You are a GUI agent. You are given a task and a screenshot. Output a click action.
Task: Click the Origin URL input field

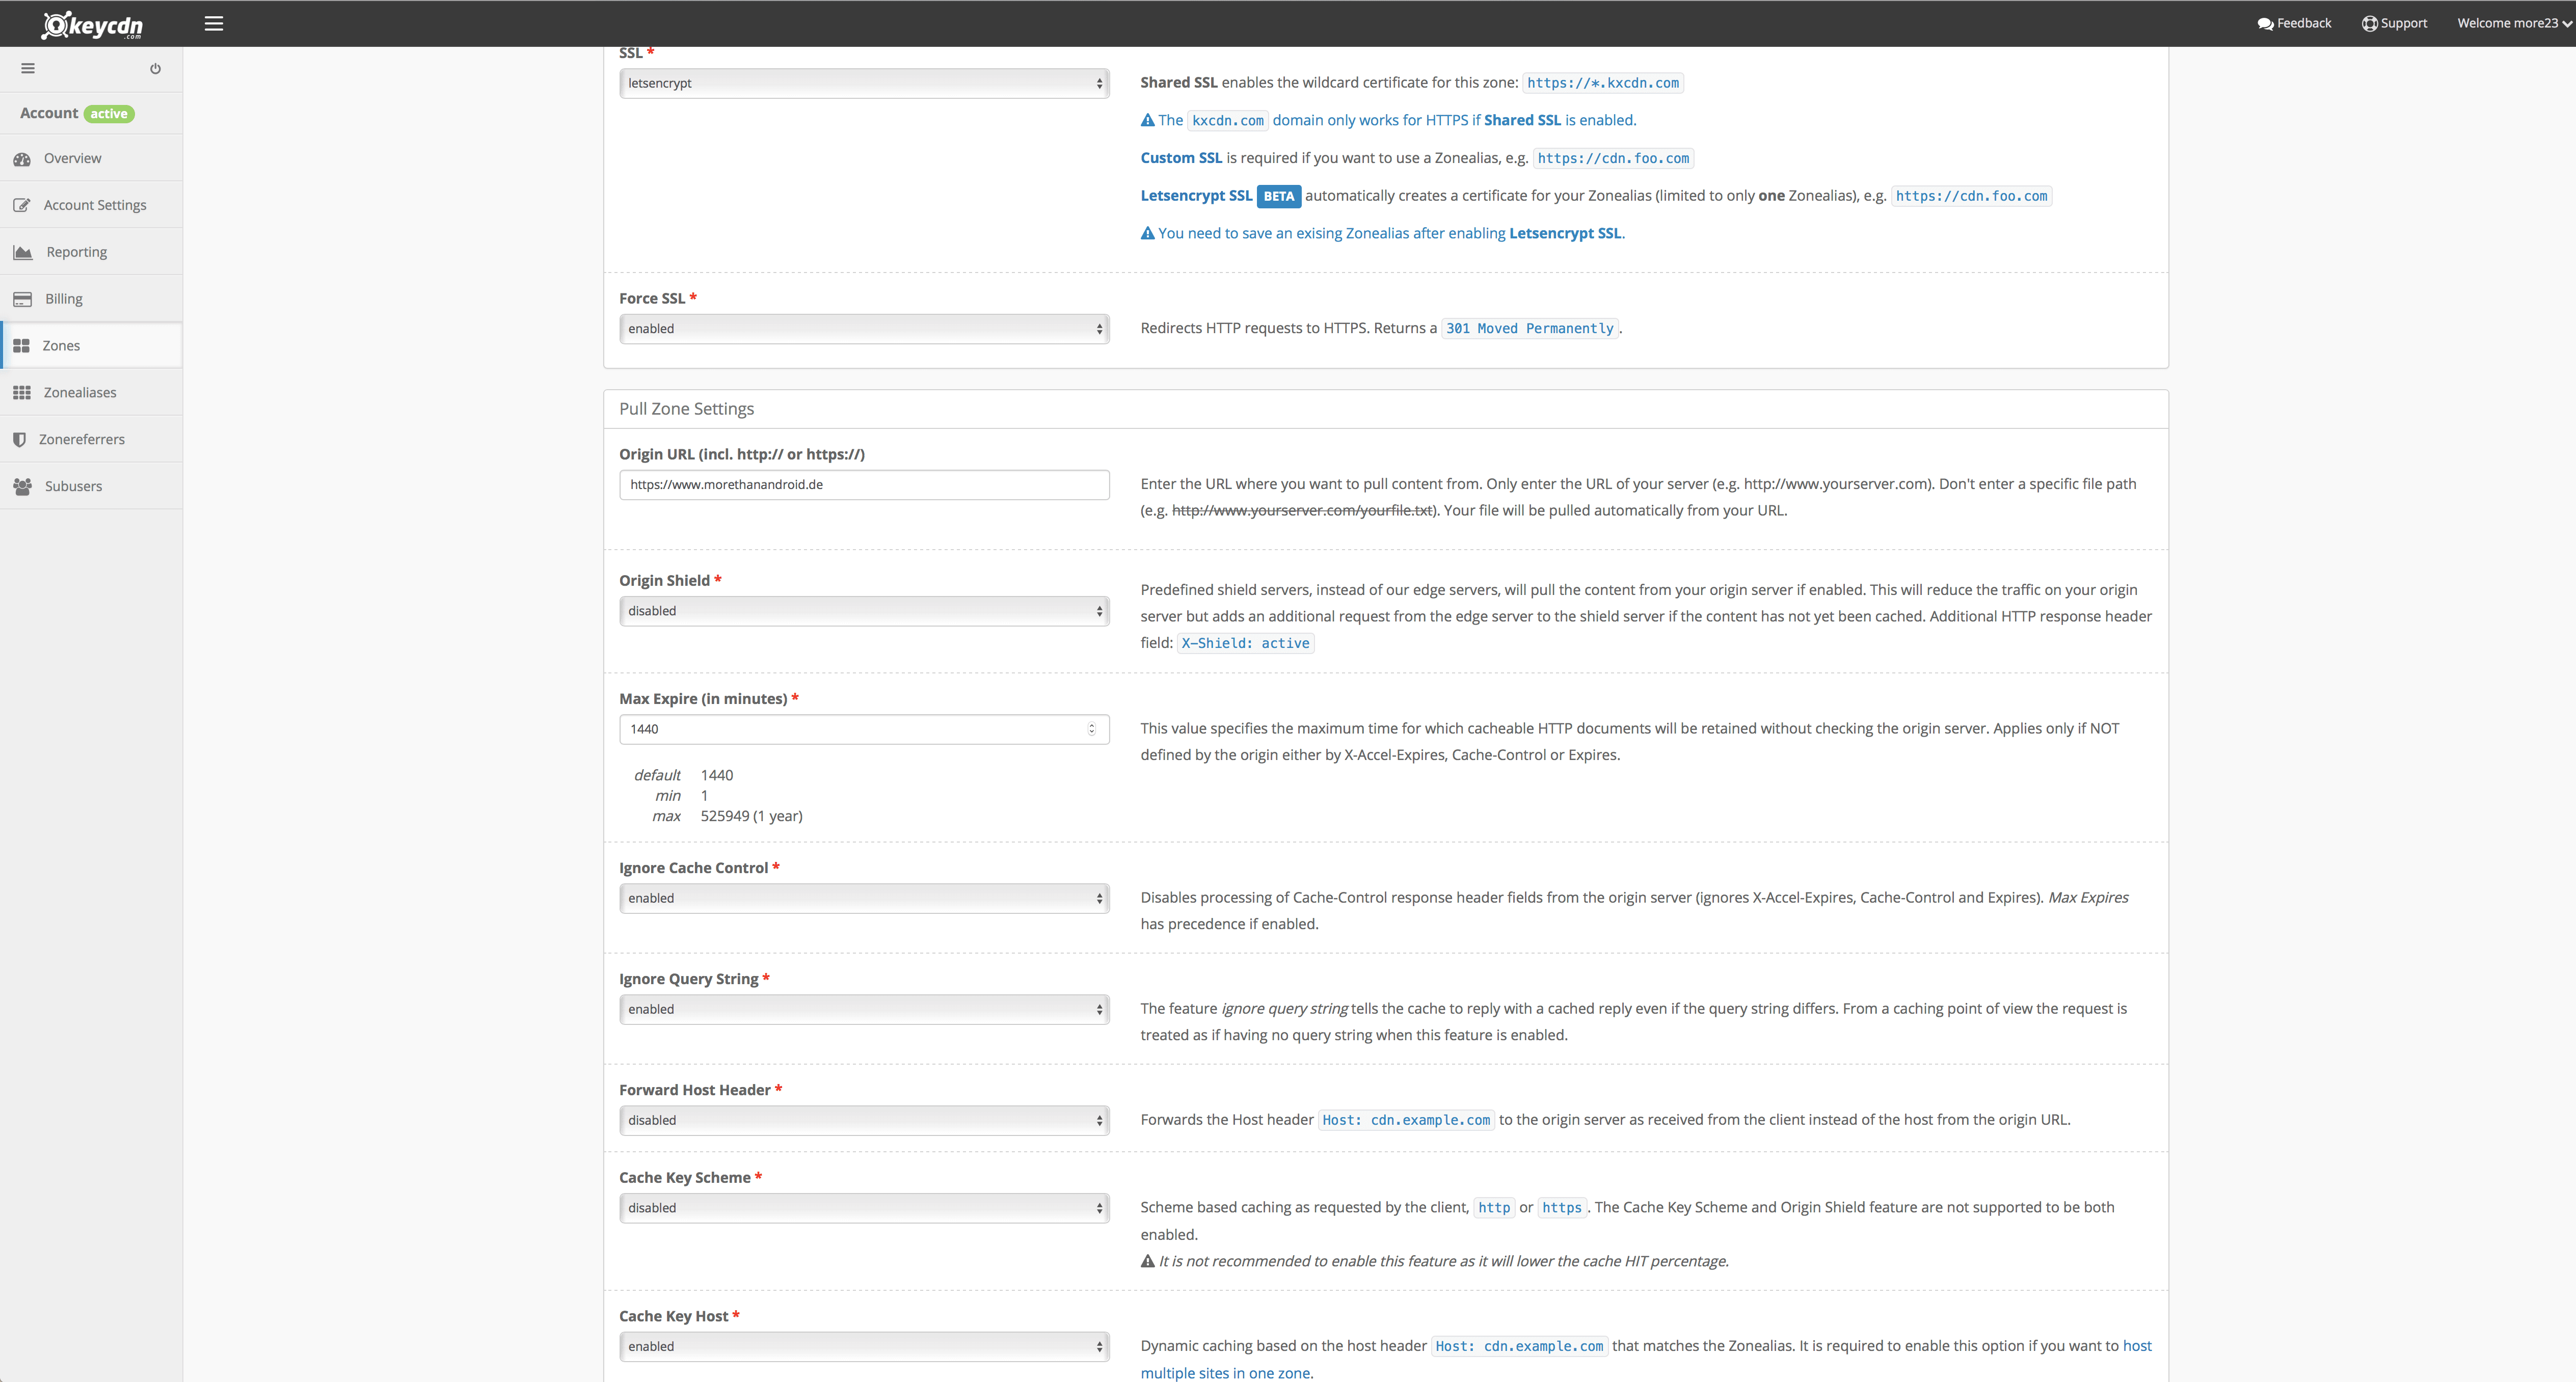click(x=864, y=484)
